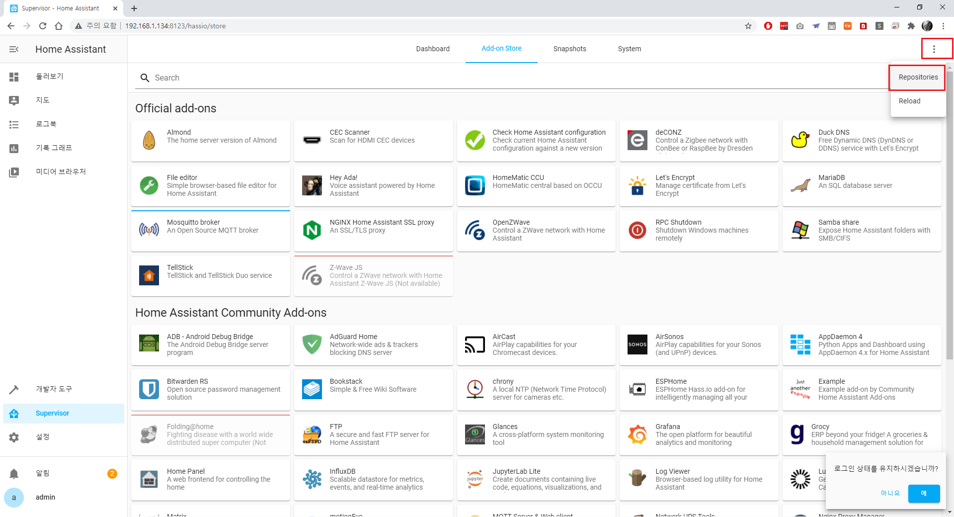Open 로그북 logbook in sidebar

[x=64, y=124]
